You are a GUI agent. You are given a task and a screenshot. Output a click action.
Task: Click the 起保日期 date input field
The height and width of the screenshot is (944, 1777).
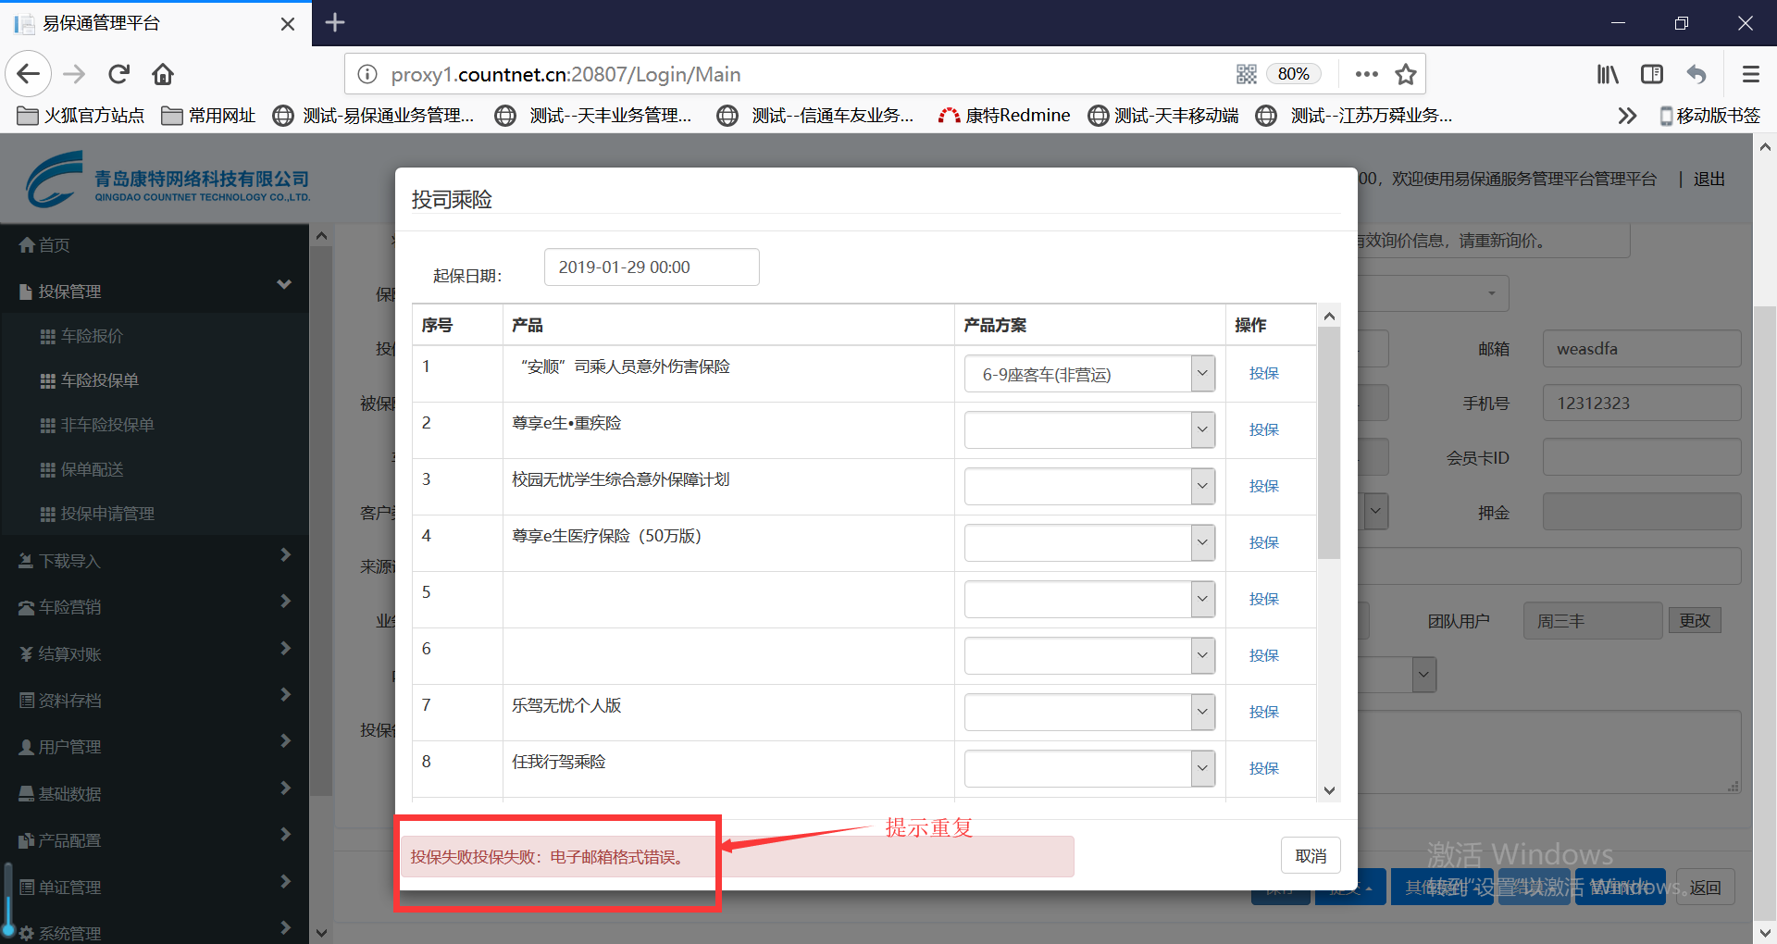point(652,267)
